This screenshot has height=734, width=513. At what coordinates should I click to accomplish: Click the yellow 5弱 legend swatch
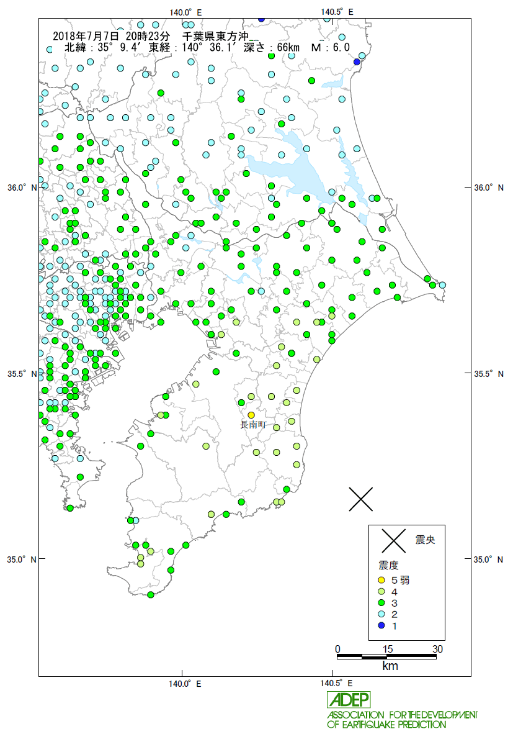[x=383, y=581]
